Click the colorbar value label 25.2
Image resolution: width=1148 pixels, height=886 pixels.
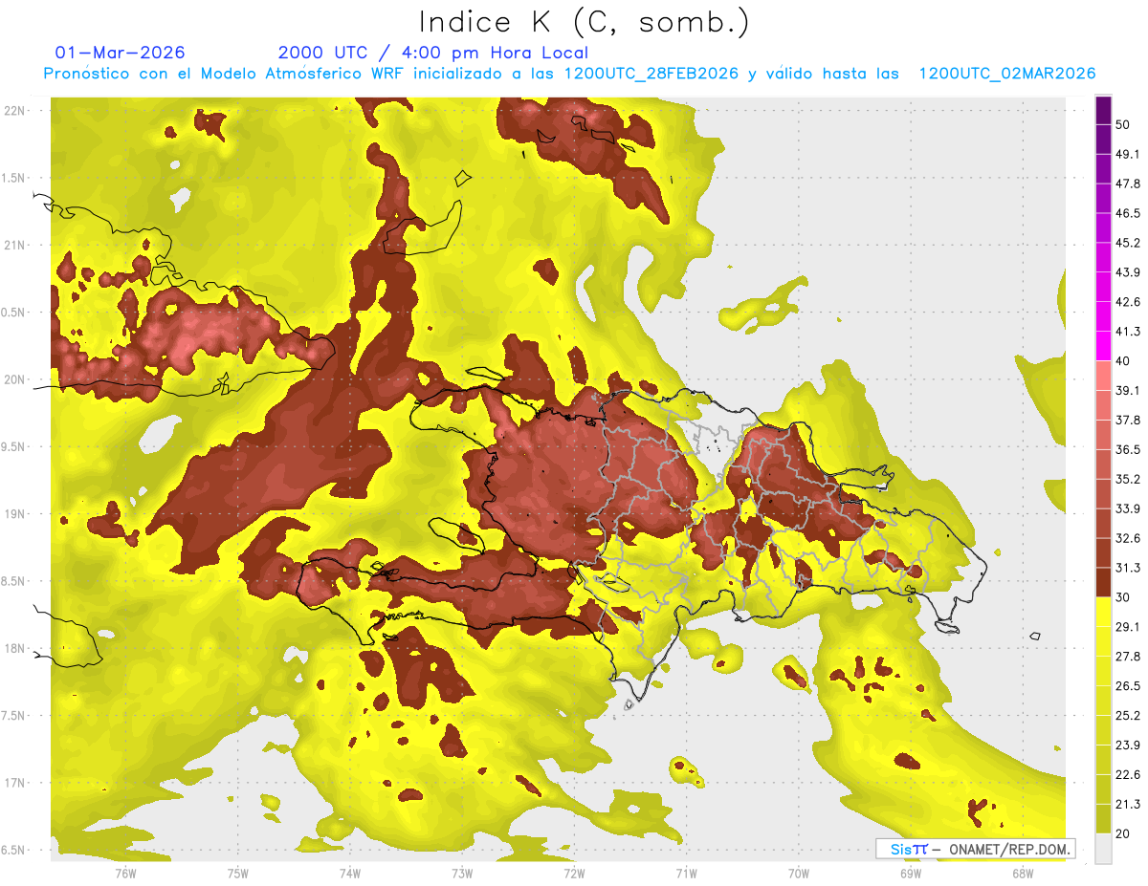click(1127, 716)
